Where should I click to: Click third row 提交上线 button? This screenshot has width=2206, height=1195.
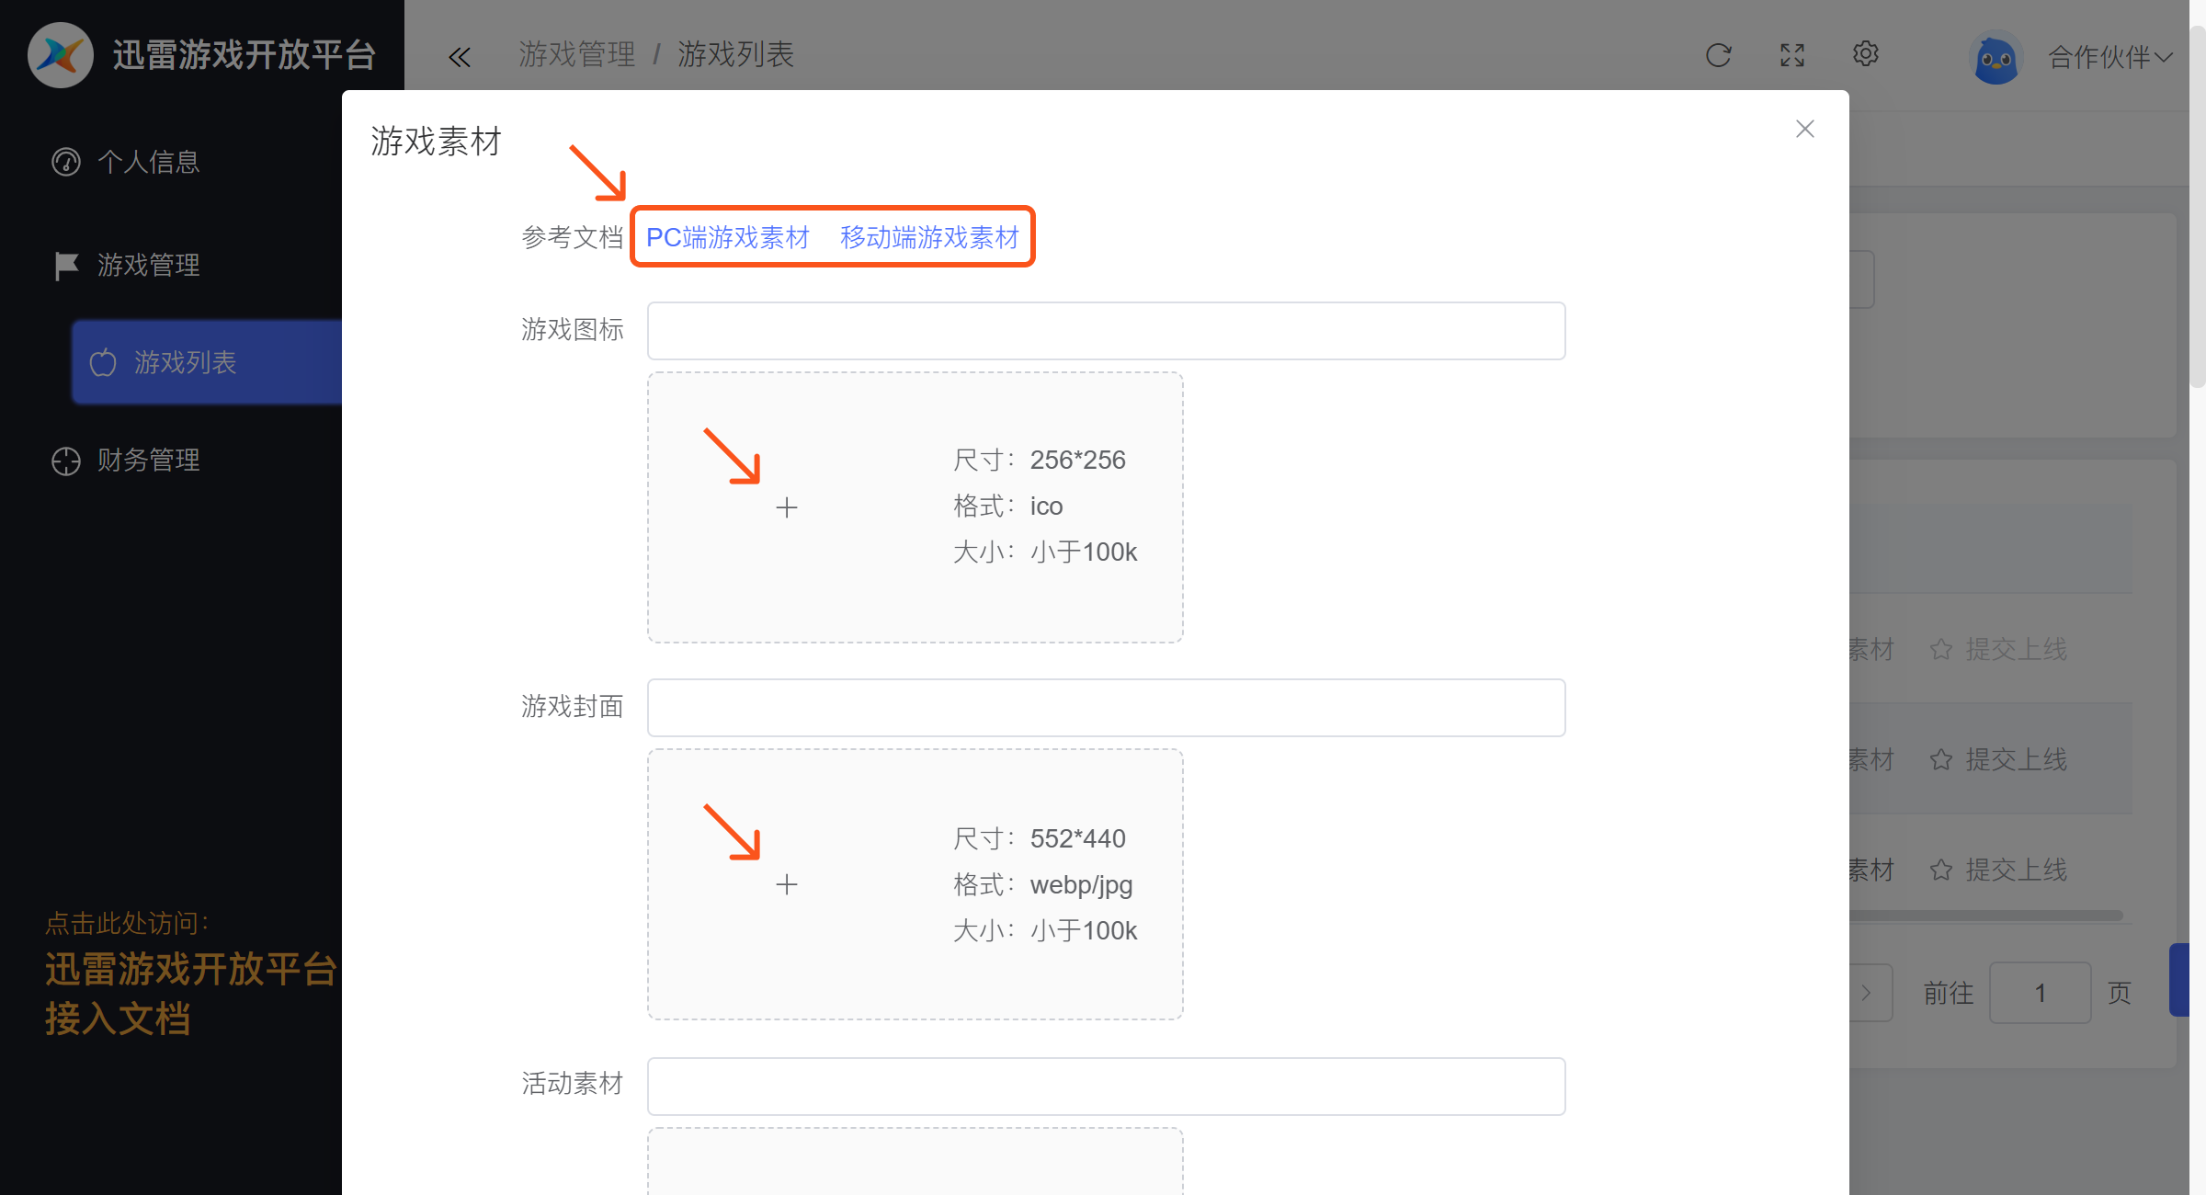(1998, 870)
